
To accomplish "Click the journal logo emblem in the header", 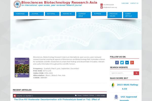I will point(17,4).
